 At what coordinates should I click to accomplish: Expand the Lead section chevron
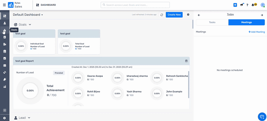pyautogui.click(x=29, y=118)
